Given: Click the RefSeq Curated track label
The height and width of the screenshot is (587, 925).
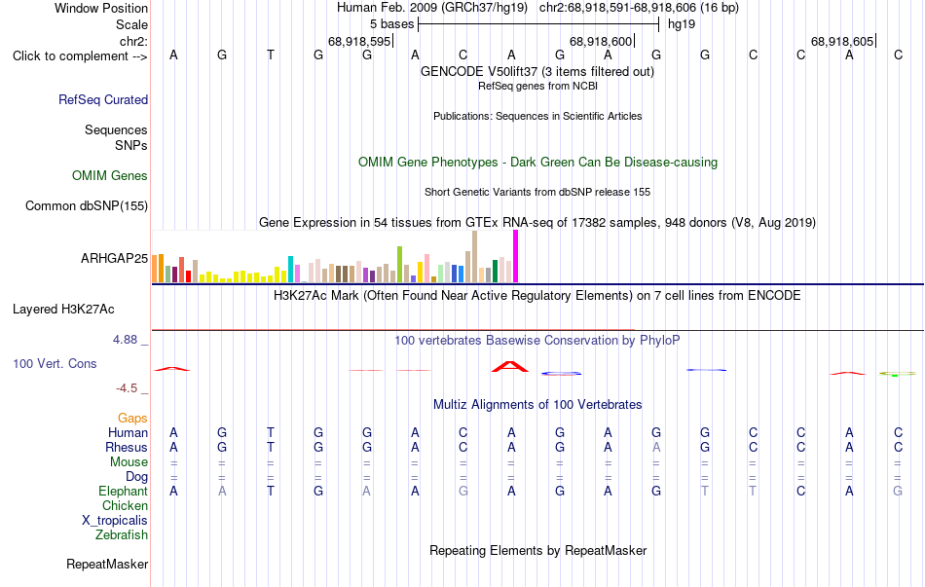Looking at the screenshot, I should (102, 99).
